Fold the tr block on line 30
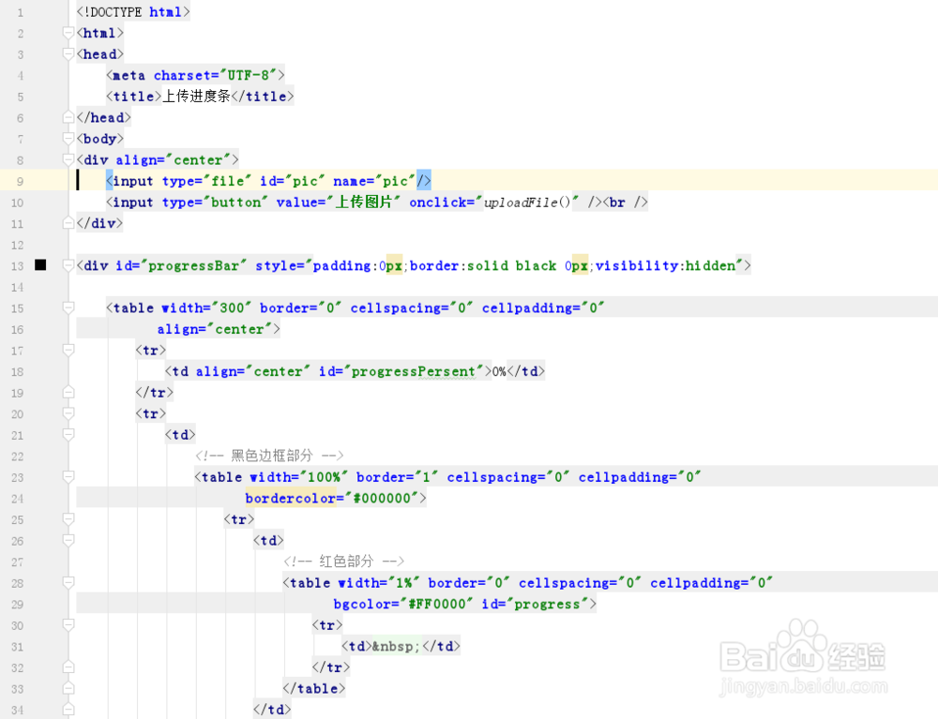The width and height of the screenshot is (938, 719). 68,625
